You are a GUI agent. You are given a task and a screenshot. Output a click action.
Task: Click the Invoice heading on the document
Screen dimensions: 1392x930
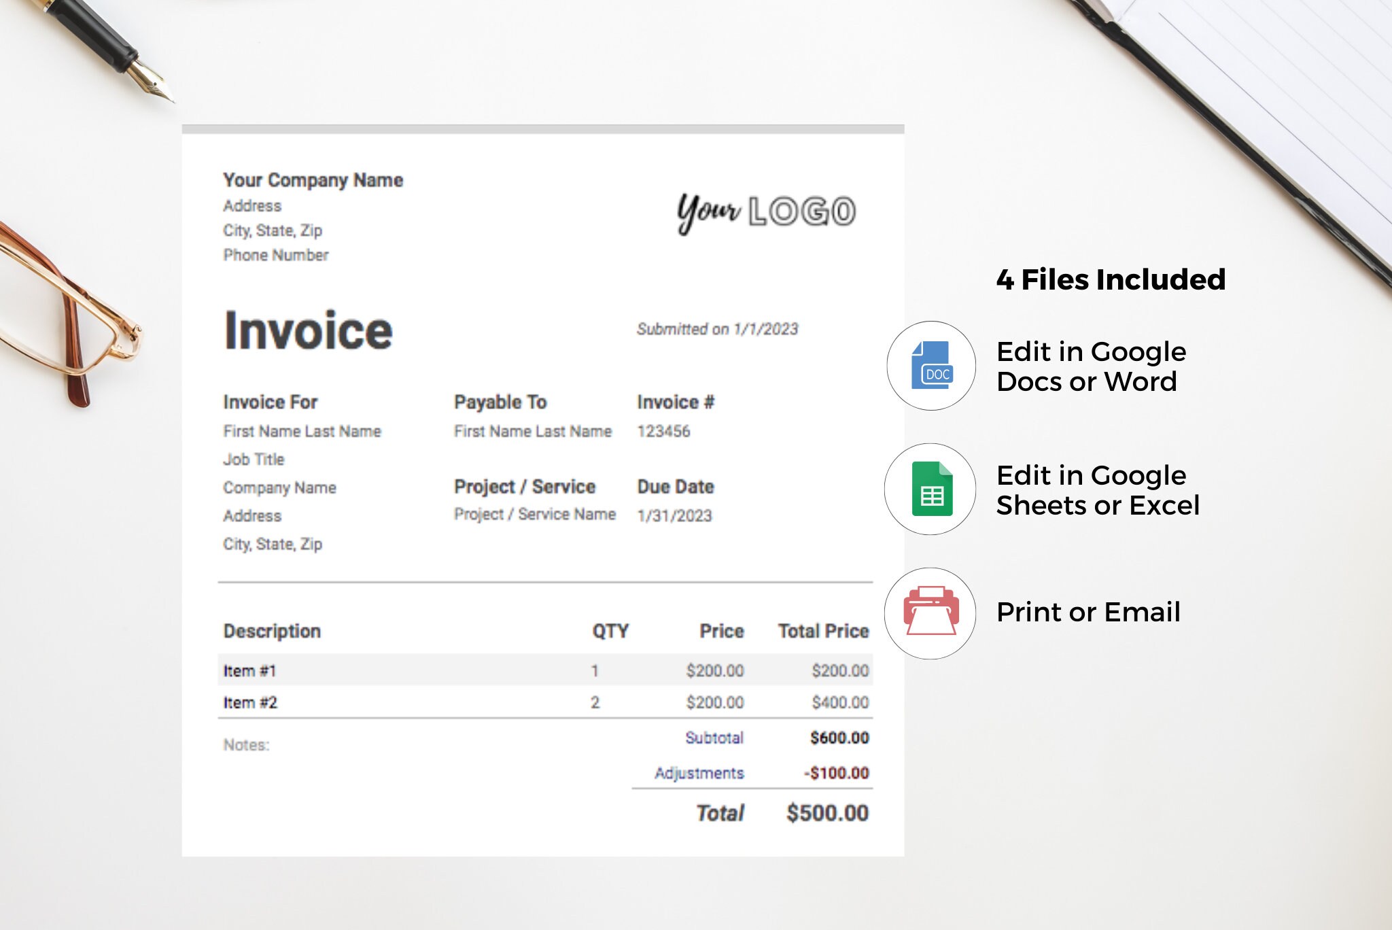pos(309,331)
